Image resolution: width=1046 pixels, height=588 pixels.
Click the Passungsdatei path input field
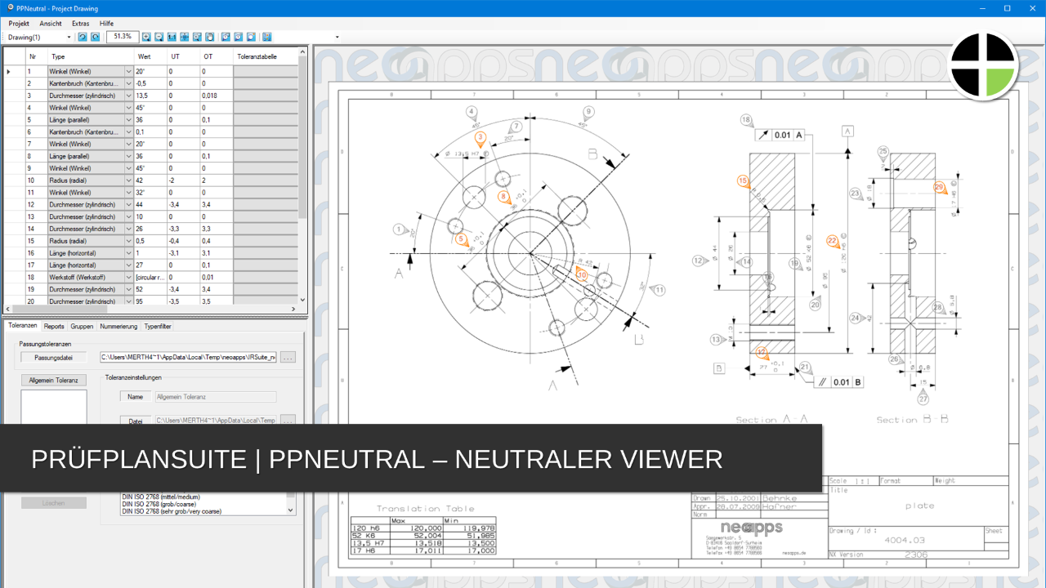click(189, 357)
